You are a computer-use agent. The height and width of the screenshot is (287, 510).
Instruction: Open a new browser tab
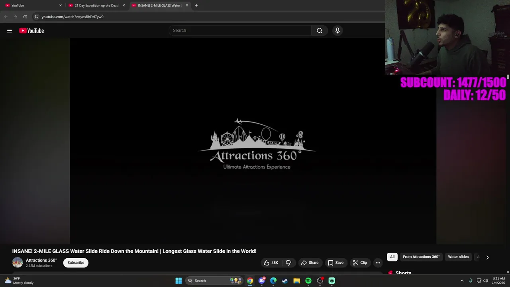[x=196, y=6]
